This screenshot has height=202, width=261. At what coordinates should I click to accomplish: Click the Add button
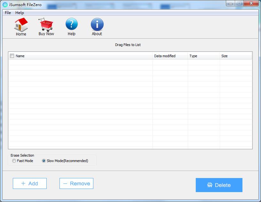coord(29,183)
